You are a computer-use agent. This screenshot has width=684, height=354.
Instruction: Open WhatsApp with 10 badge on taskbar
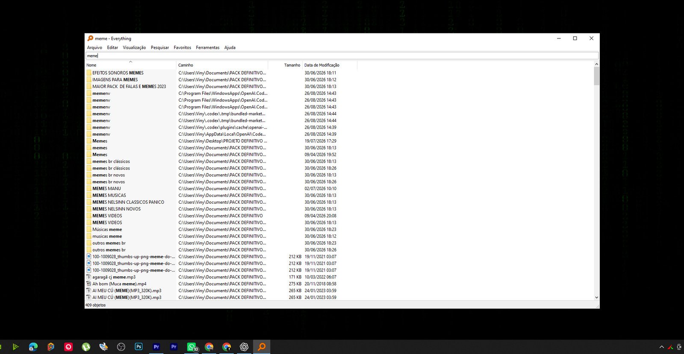pos(192,347)
